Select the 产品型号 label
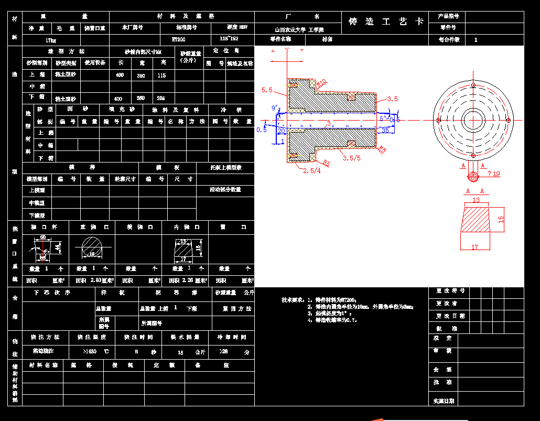The image size is (540, 421). click(448, 16)
